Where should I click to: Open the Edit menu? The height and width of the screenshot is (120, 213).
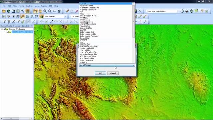click(9, 6)
